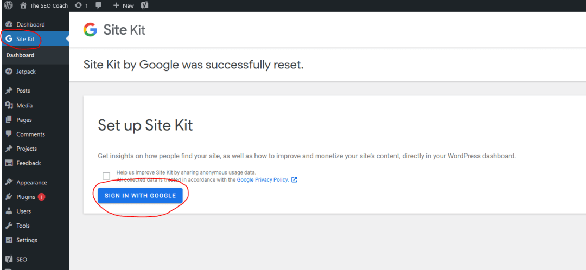Open the comments bubble in admin bar
Viewport: 586px width, 270px height.
(99, 5)
